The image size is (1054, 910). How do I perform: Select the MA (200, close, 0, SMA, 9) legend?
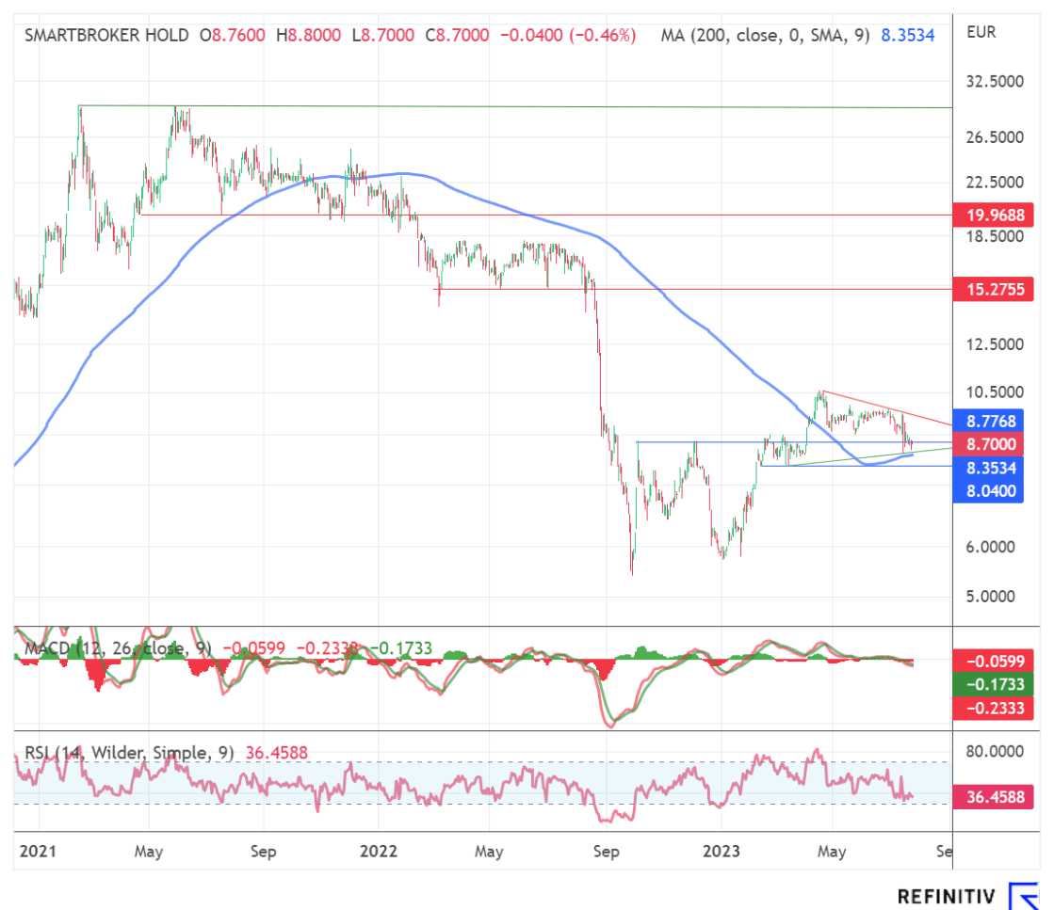[x=765, y=36]
